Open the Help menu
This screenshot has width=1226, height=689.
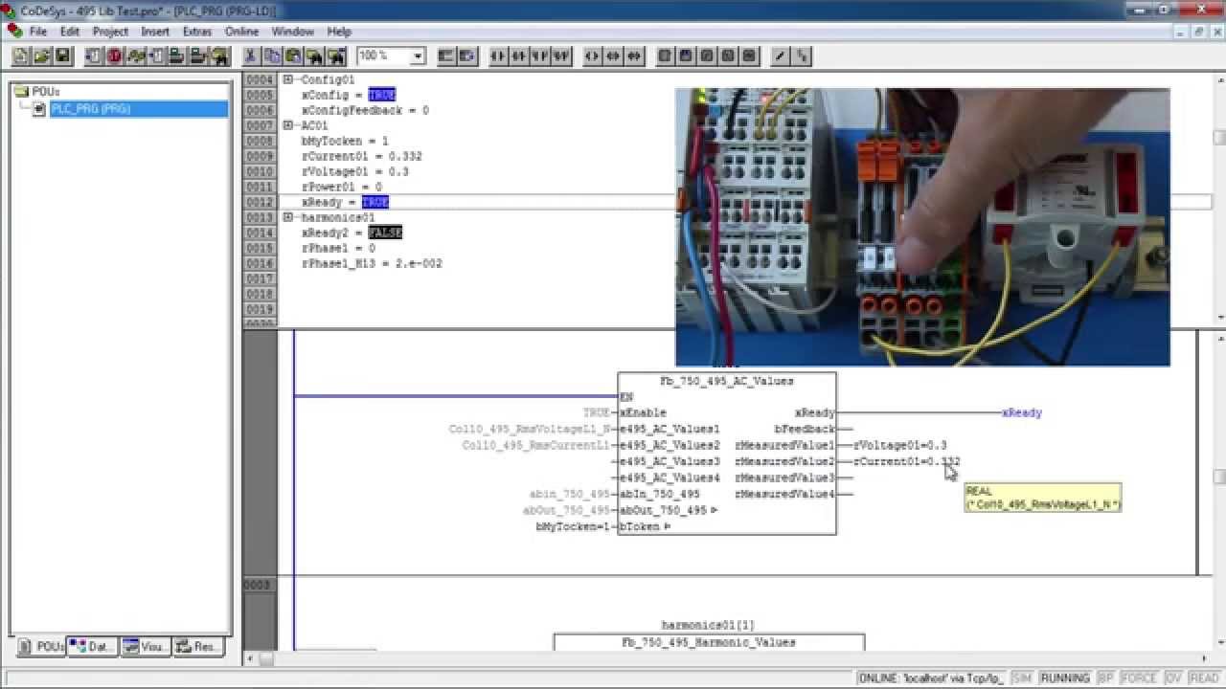339,32
